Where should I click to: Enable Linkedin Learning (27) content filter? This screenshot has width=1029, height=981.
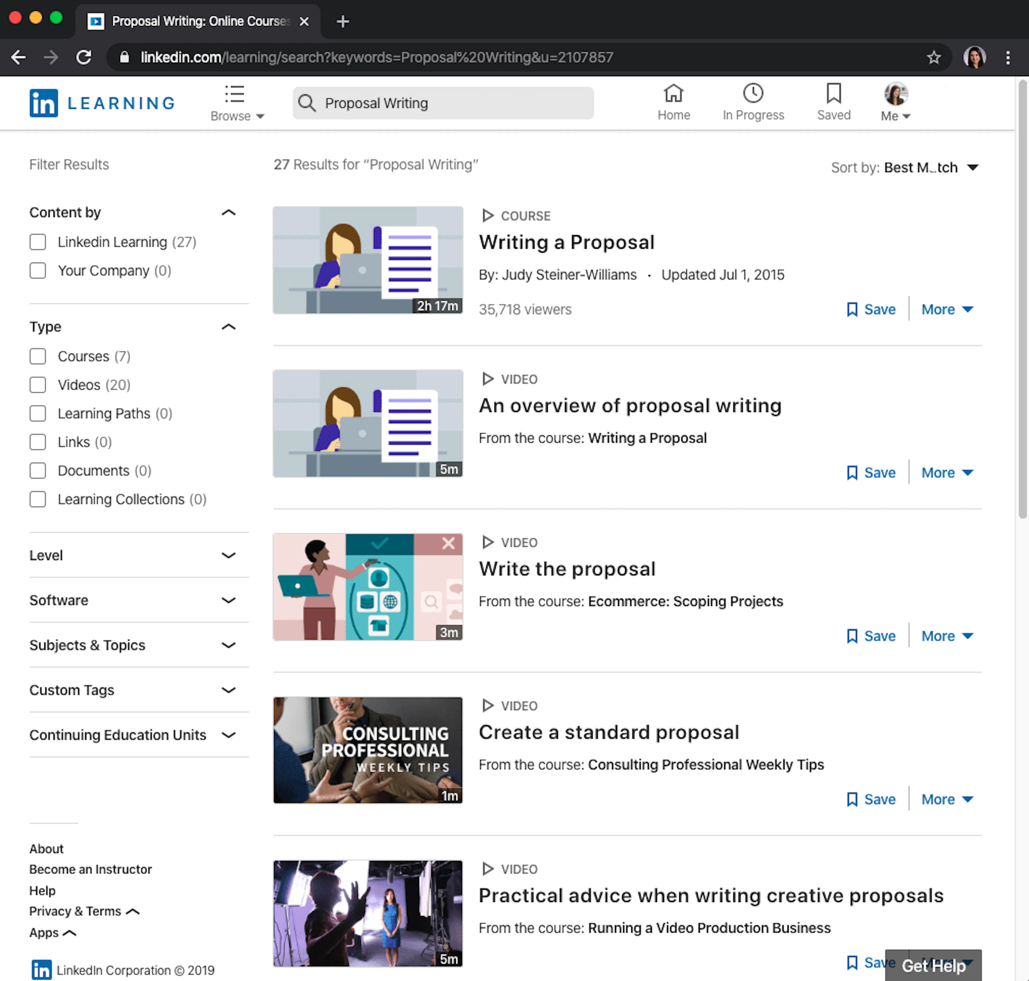pyautogui.click(x=38, y=242)
